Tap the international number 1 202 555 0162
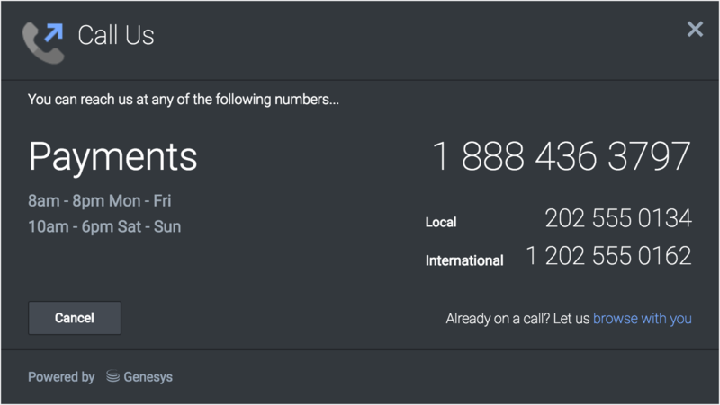The height and width of the screenshot is (405, 720). click(608, 256)
